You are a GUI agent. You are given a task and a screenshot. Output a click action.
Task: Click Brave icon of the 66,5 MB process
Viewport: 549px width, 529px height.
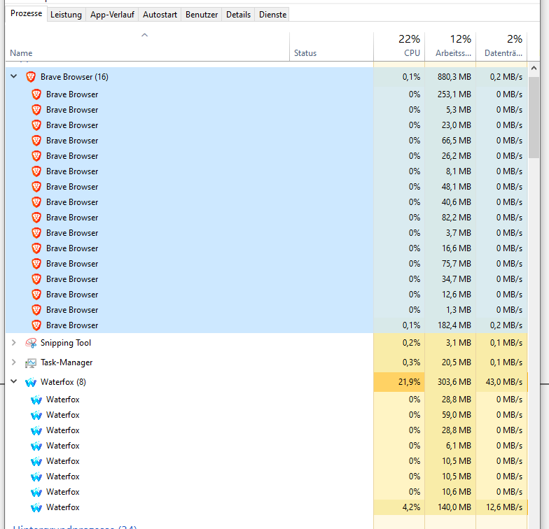pos(36,141)
